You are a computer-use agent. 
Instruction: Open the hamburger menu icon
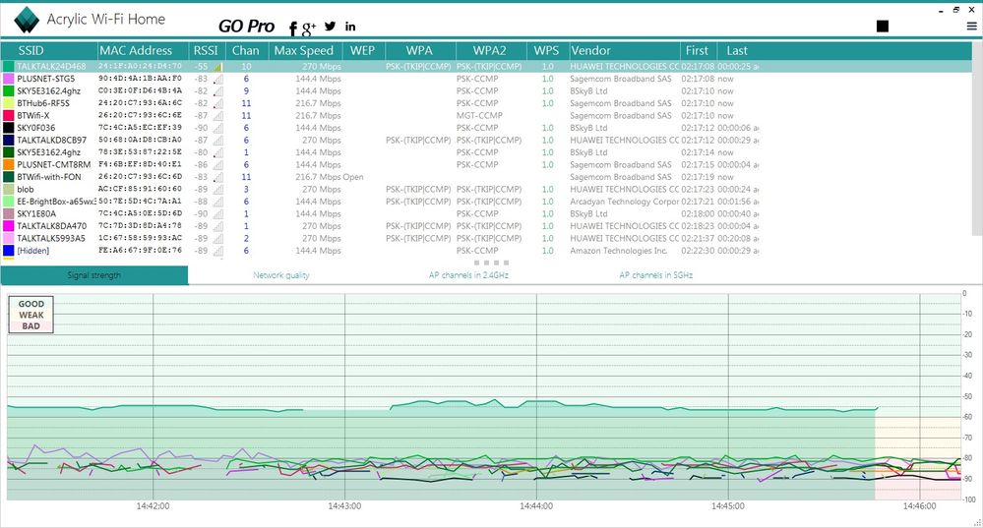(x=971, y=27)
